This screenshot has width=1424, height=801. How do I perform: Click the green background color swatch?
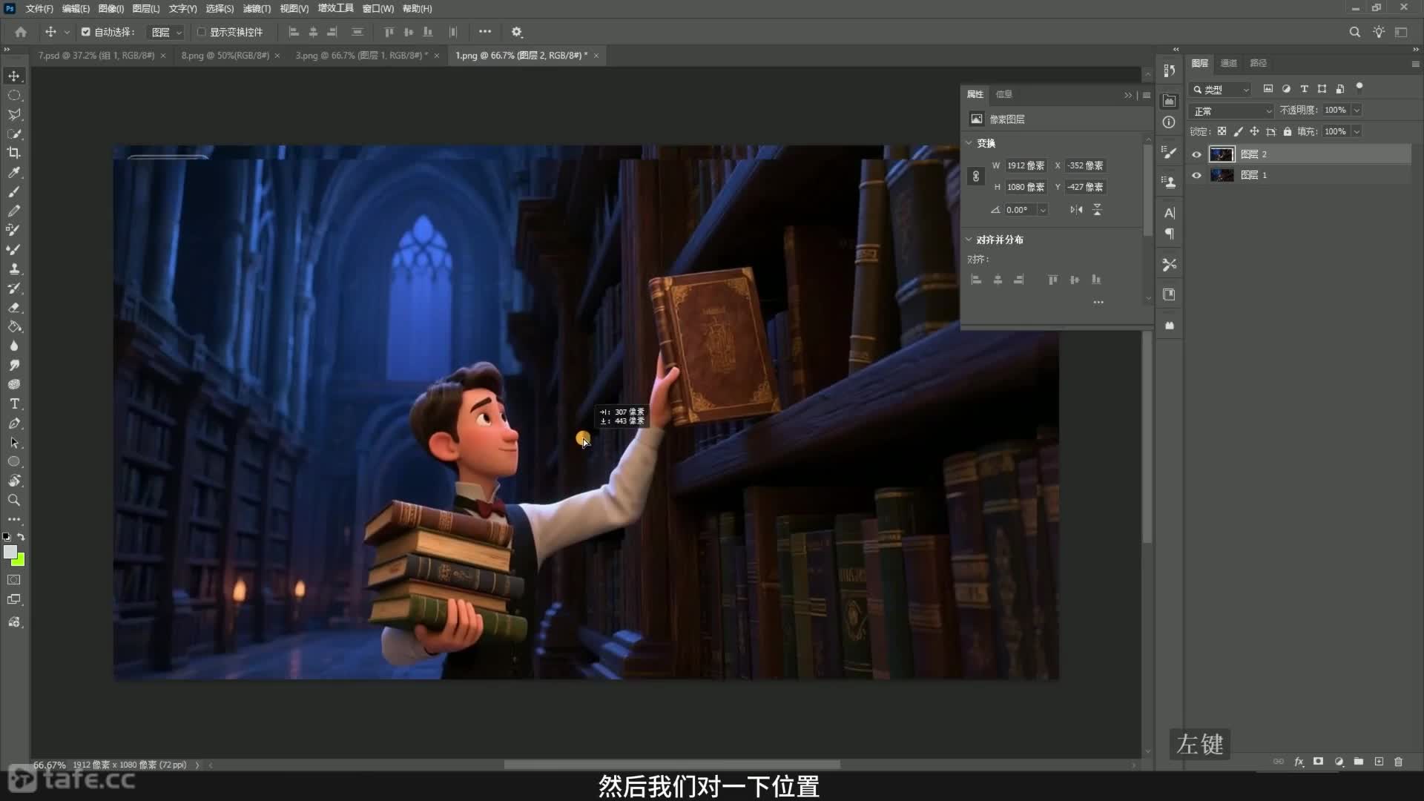pos(19,561)
